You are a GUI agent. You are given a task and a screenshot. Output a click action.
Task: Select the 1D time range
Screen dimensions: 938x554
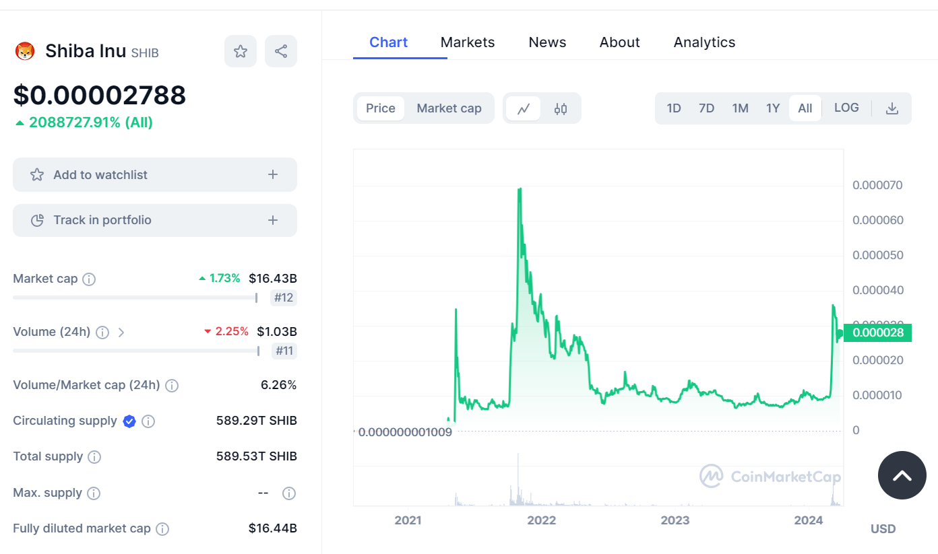pos(674,108)
